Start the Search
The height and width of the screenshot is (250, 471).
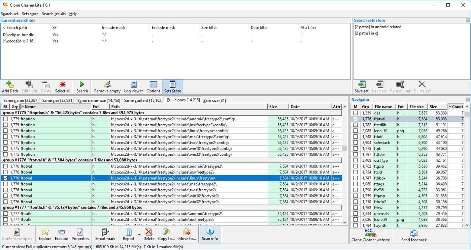82,87
